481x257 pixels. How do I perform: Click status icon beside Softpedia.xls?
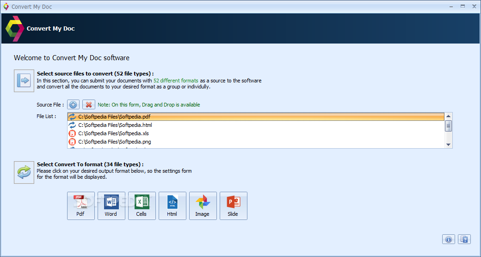(x=72, y=133)
